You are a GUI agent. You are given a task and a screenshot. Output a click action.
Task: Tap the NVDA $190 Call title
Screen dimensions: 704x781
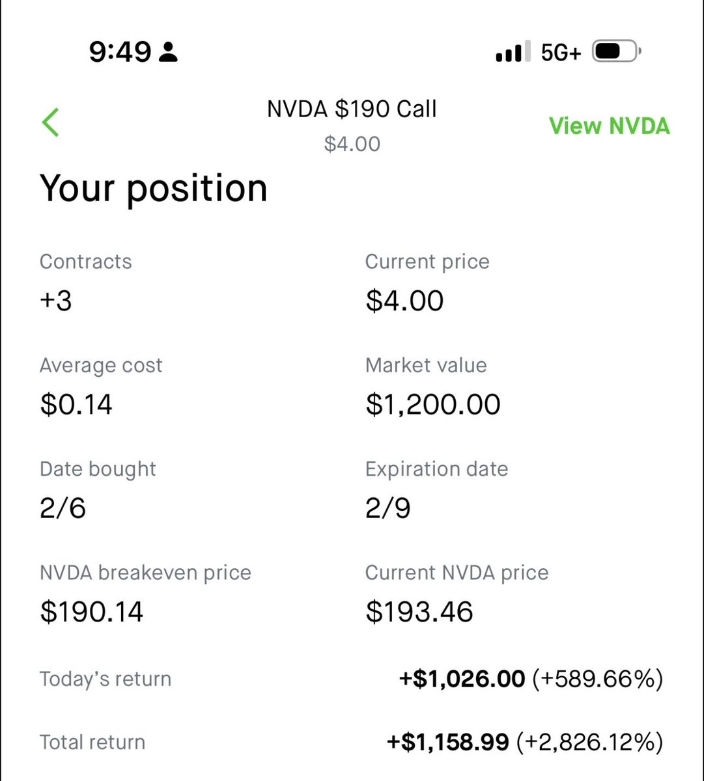coord(352,109)
